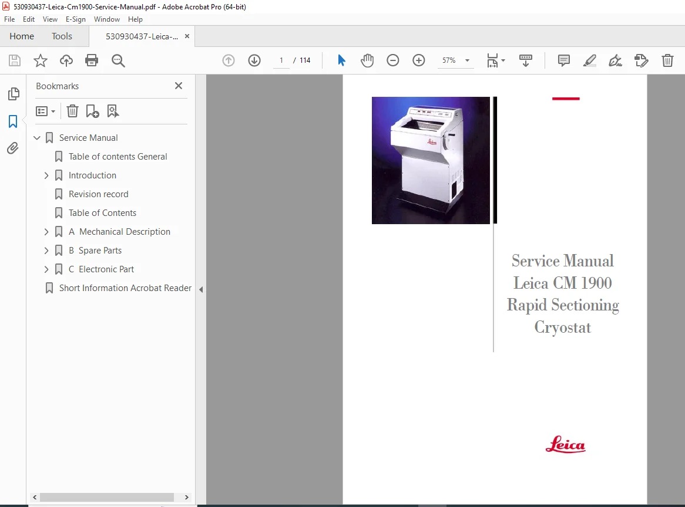Open the fit page options icon
This screenshot has height=507, width=685.
coord(496,60)
